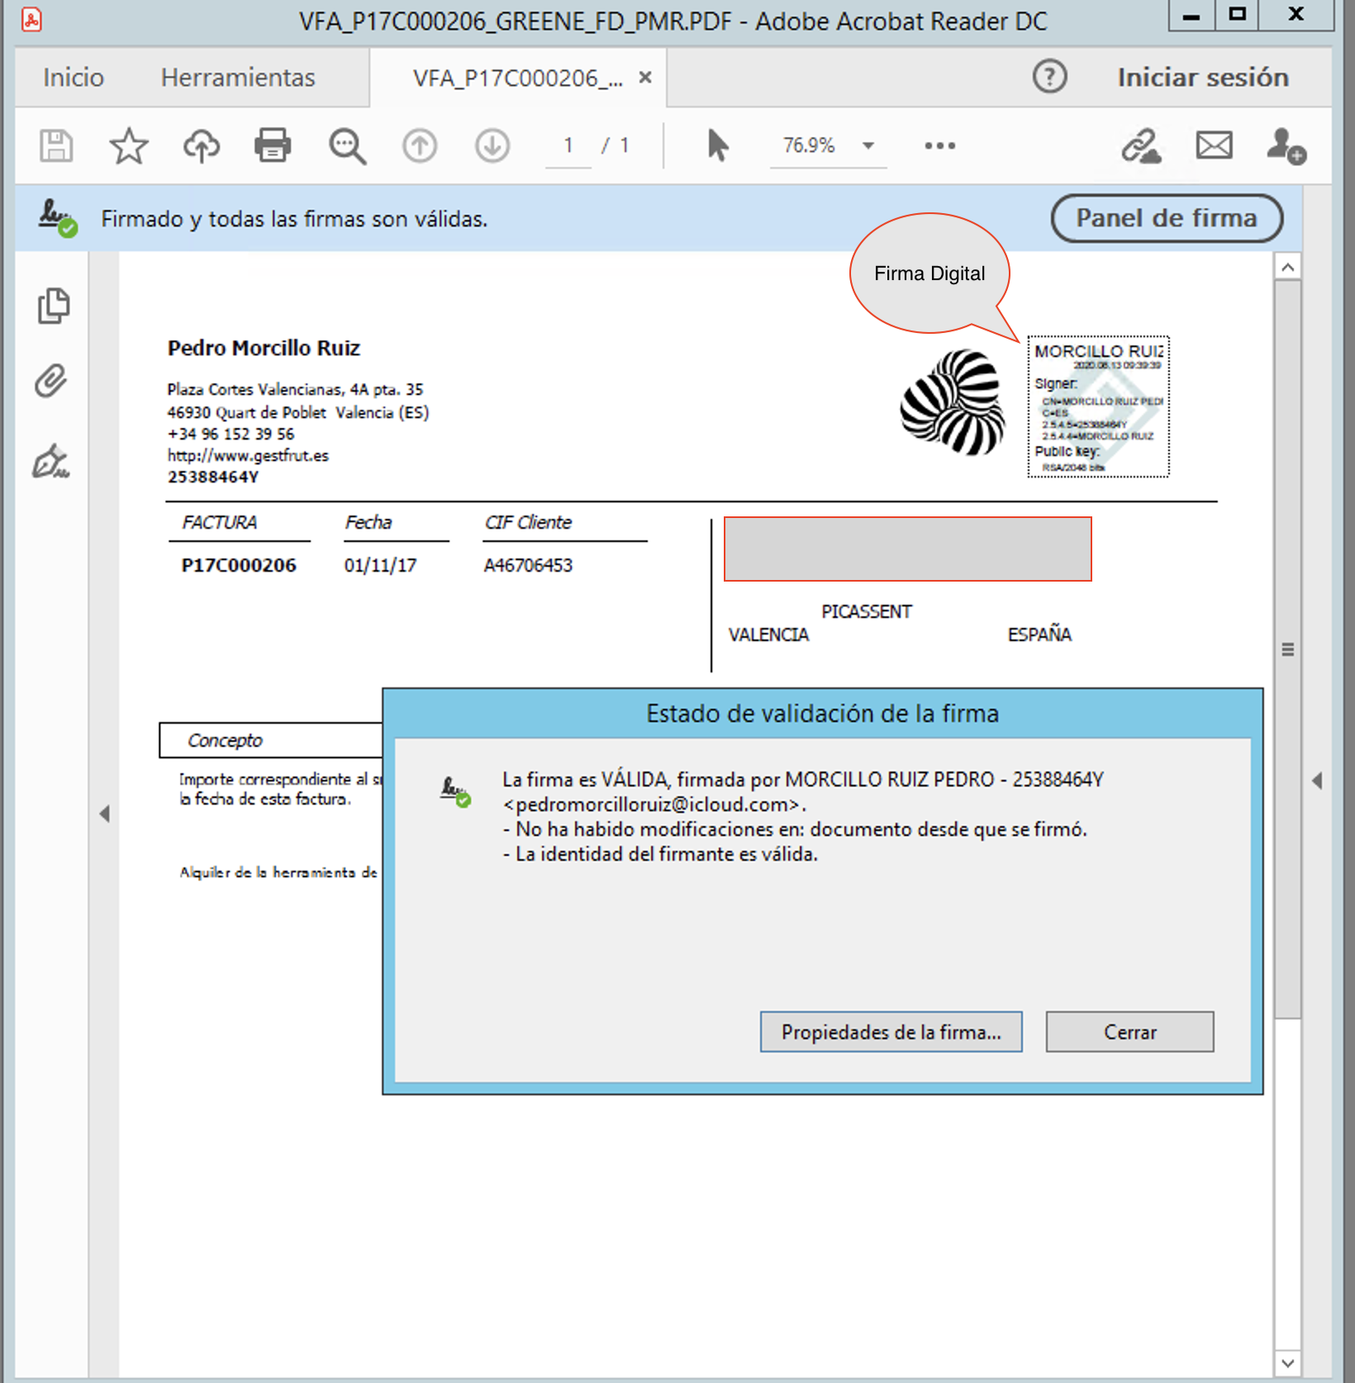Upload file using the cloud icon
Image resolution: width=1355 pixels, height=1383 pixels.
[x=201, y=146]
